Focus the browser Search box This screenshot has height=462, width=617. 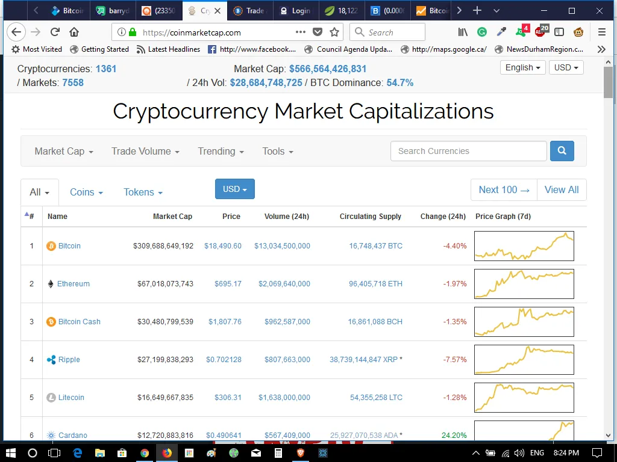(387, 32)
